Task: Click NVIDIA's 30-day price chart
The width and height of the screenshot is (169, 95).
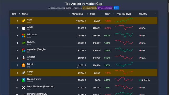Action: click(124, 42)
